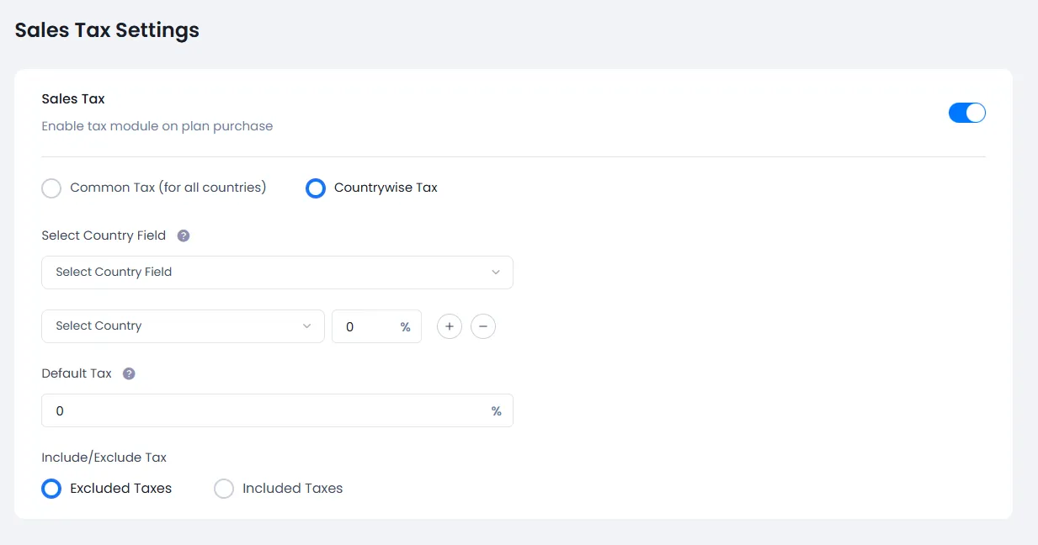Choose the Countrywise Tax radio option
Screen dimensions: 1038x545
[316, 188]
